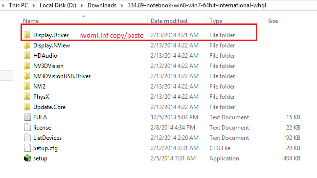This screenshot has width=317, height=178.
Task: Click the Update.Core folder icon
Action: pyautogui.click(x=27, y=107)
